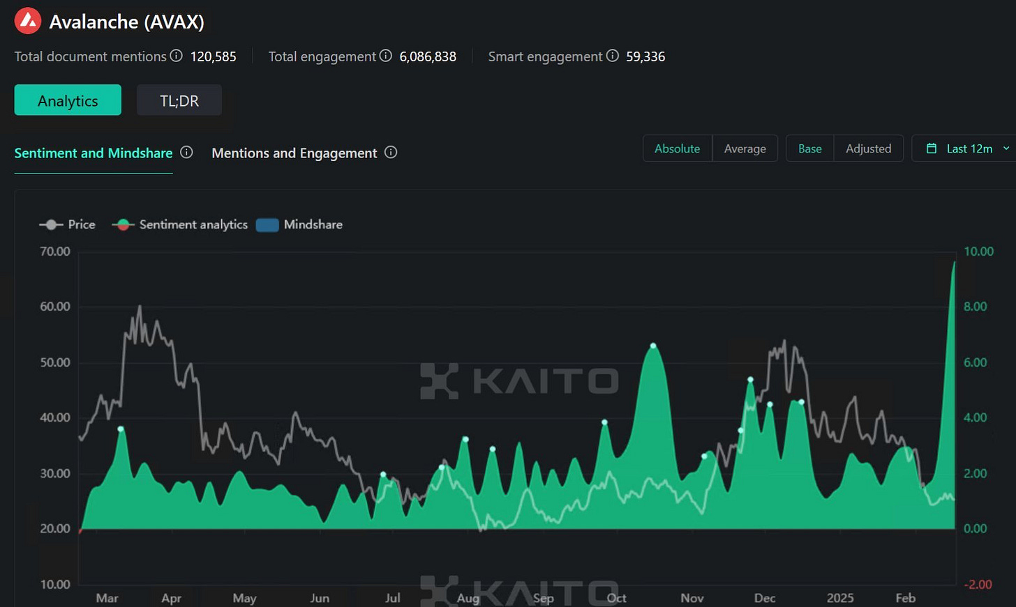Select the Adjusted option
The image size is (1016, 607).
pos(868,148)
